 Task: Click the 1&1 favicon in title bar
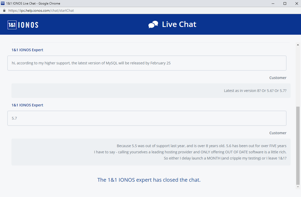3,3
